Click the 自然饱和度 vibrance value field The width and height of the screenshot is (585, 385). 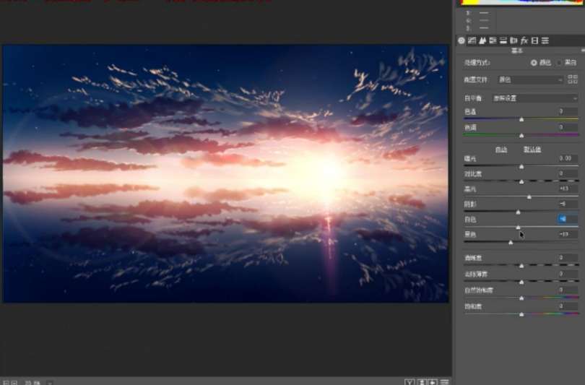[x=568, y=290]
